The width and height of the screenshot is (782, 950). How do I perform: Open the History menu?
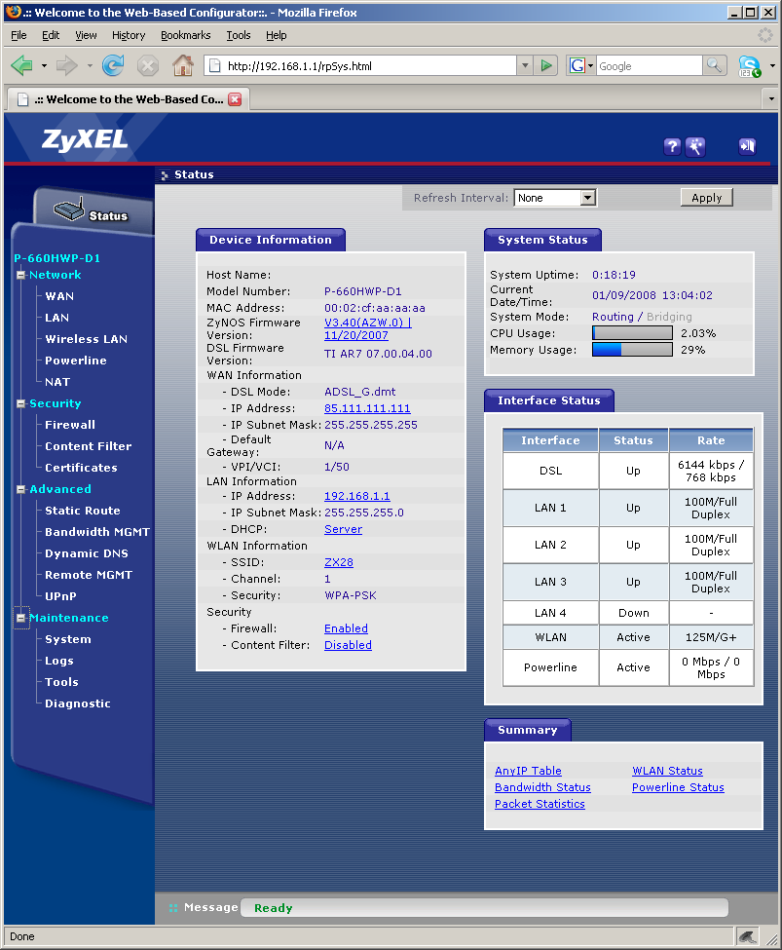point(129,35)
